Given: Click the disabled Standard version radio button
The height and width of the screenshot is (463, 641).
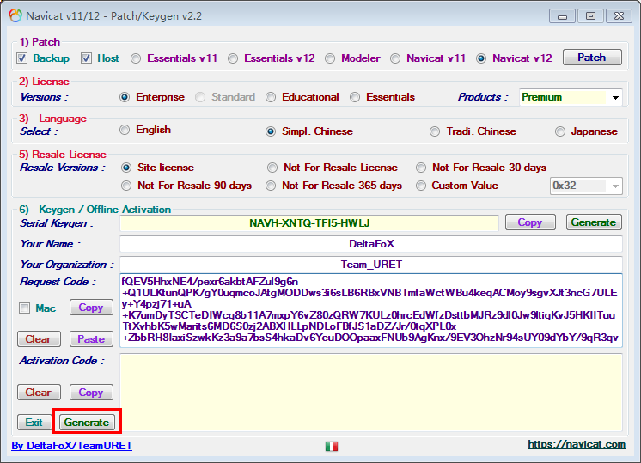Looking at the screenshot, I should pos(200,97).
